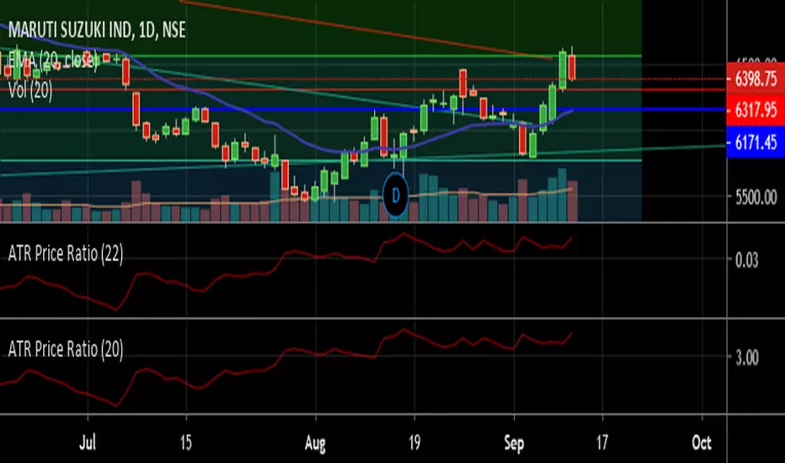Click the 5500.00 price axis value
Image resolution: width=785 pixels, height=463 pixels.
tap(756, 197)
